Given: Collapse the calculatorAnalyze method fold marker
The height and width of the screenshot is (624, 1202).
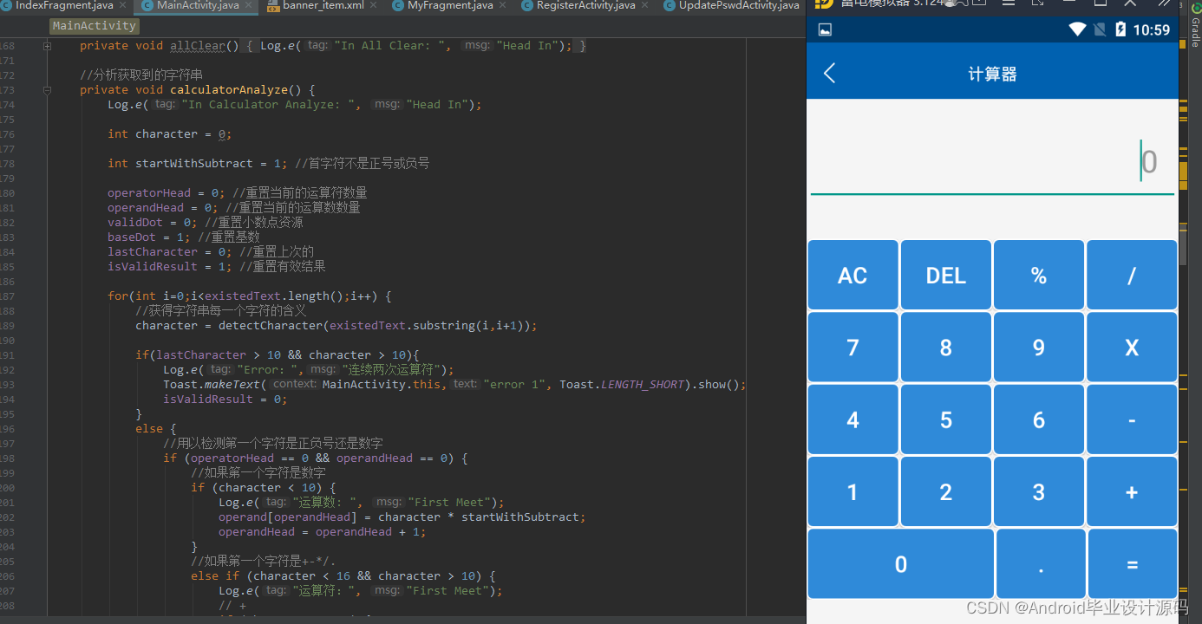Looking at the screenshot, I should point(47,89).
